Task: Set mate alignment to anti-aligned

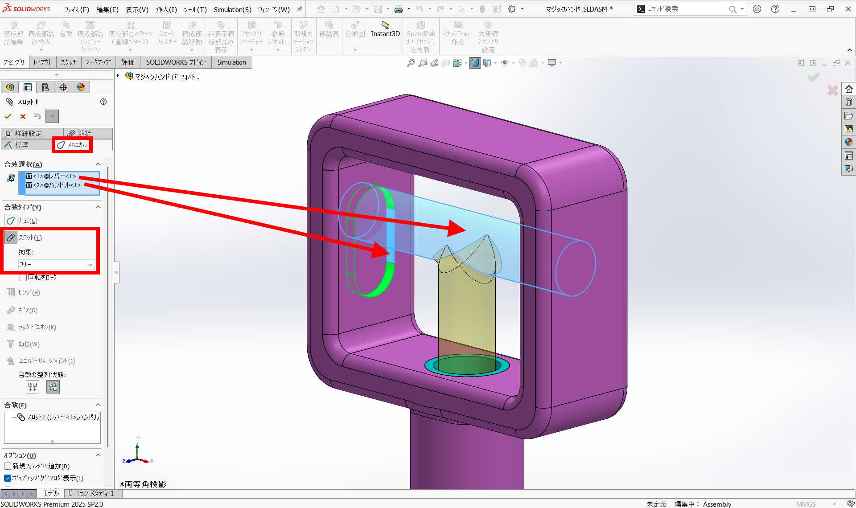Action: point(53,387)
